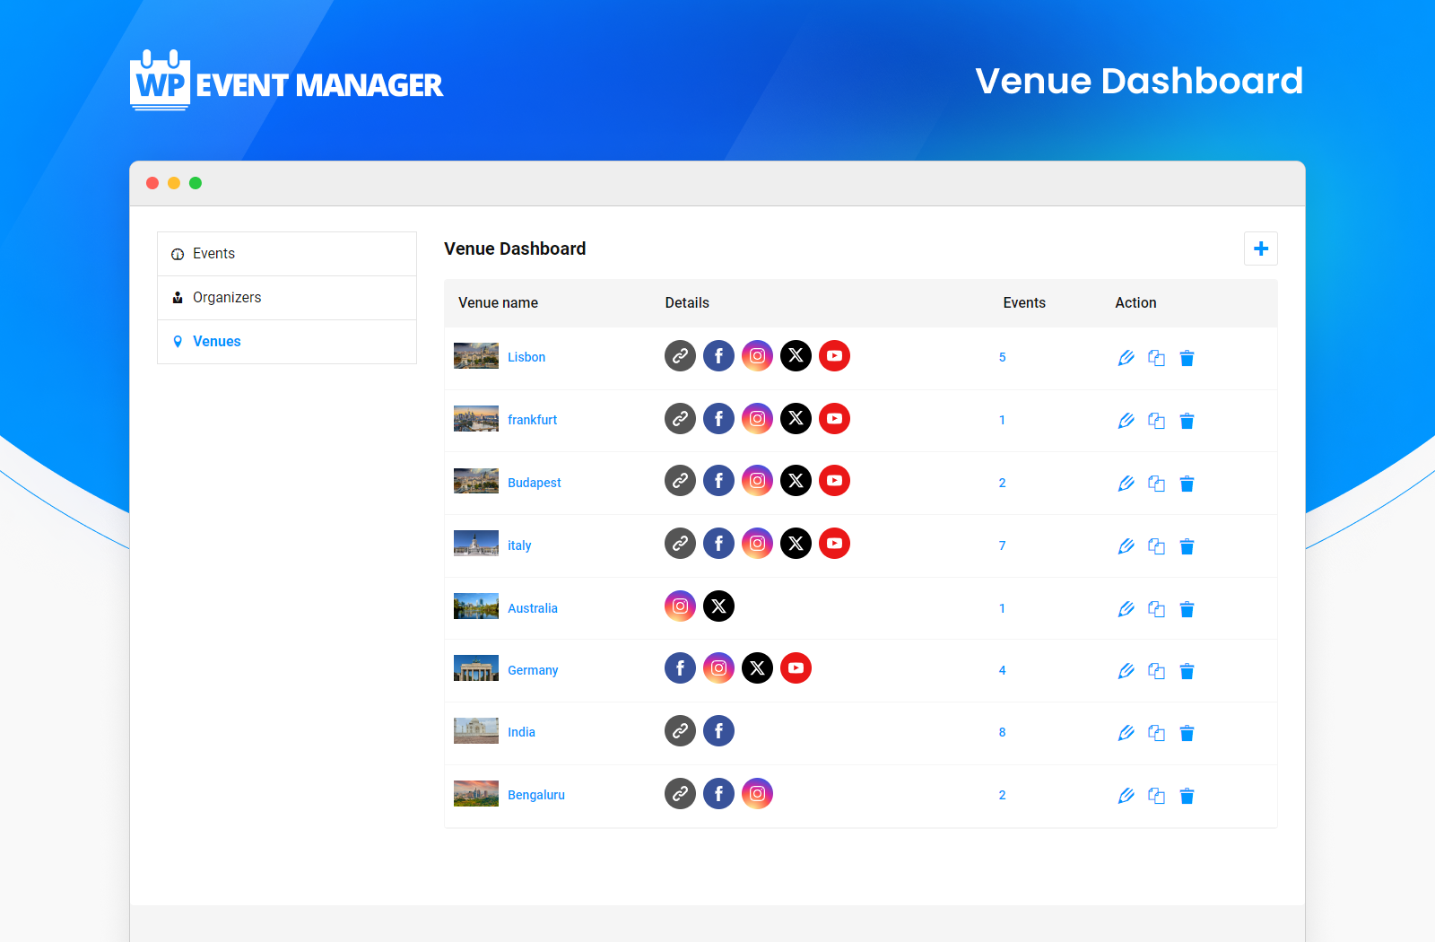Image resolution: width=1435 pixels, height=942 pixels.
Task: Edit the India venue
Action: (1126, 733)
